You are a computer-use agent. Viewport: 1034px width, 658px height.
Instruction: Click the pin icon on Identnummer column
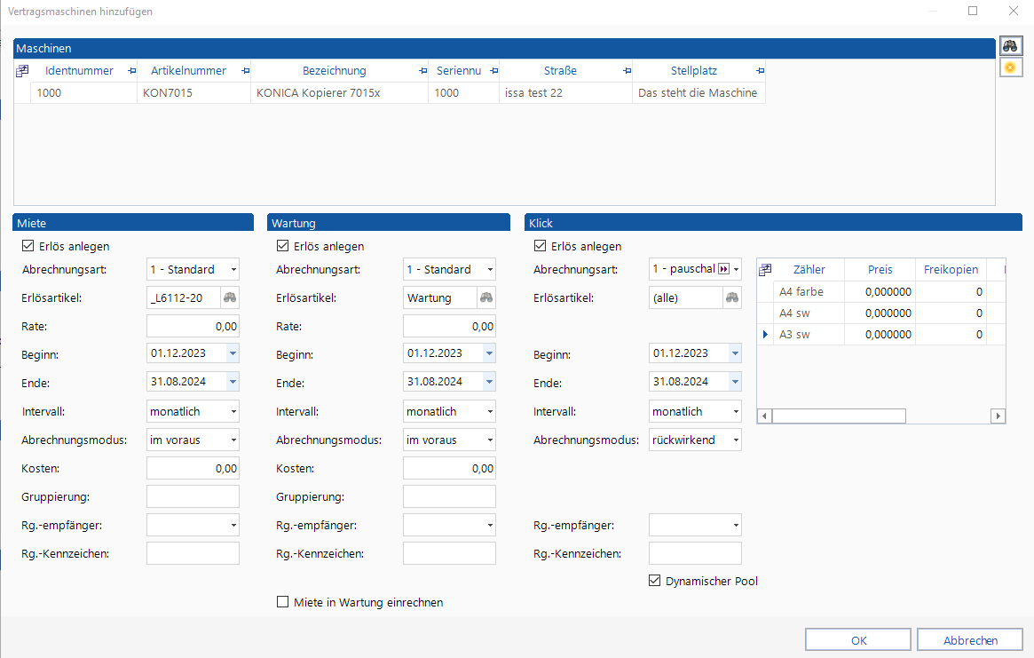coord(131,71)
